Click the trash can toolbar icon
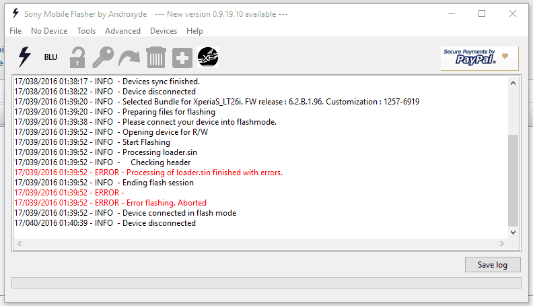 pyautogui.click(x=156, y=57)
